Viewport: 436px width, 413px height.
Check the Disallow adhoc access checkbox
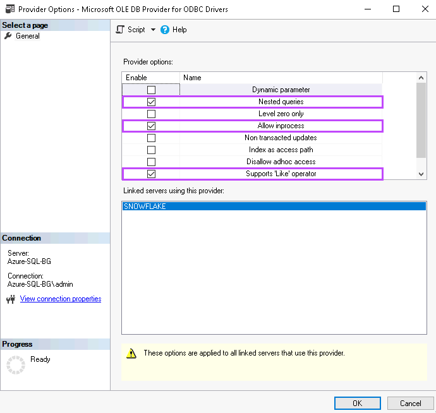151,162
